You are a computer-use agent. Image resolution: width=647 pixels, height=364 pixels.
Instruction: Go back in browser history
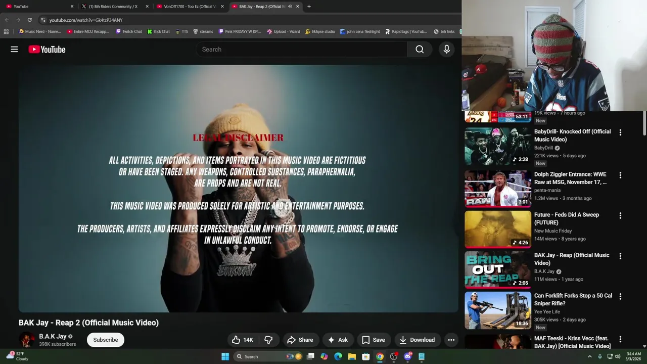pos(7,20)
